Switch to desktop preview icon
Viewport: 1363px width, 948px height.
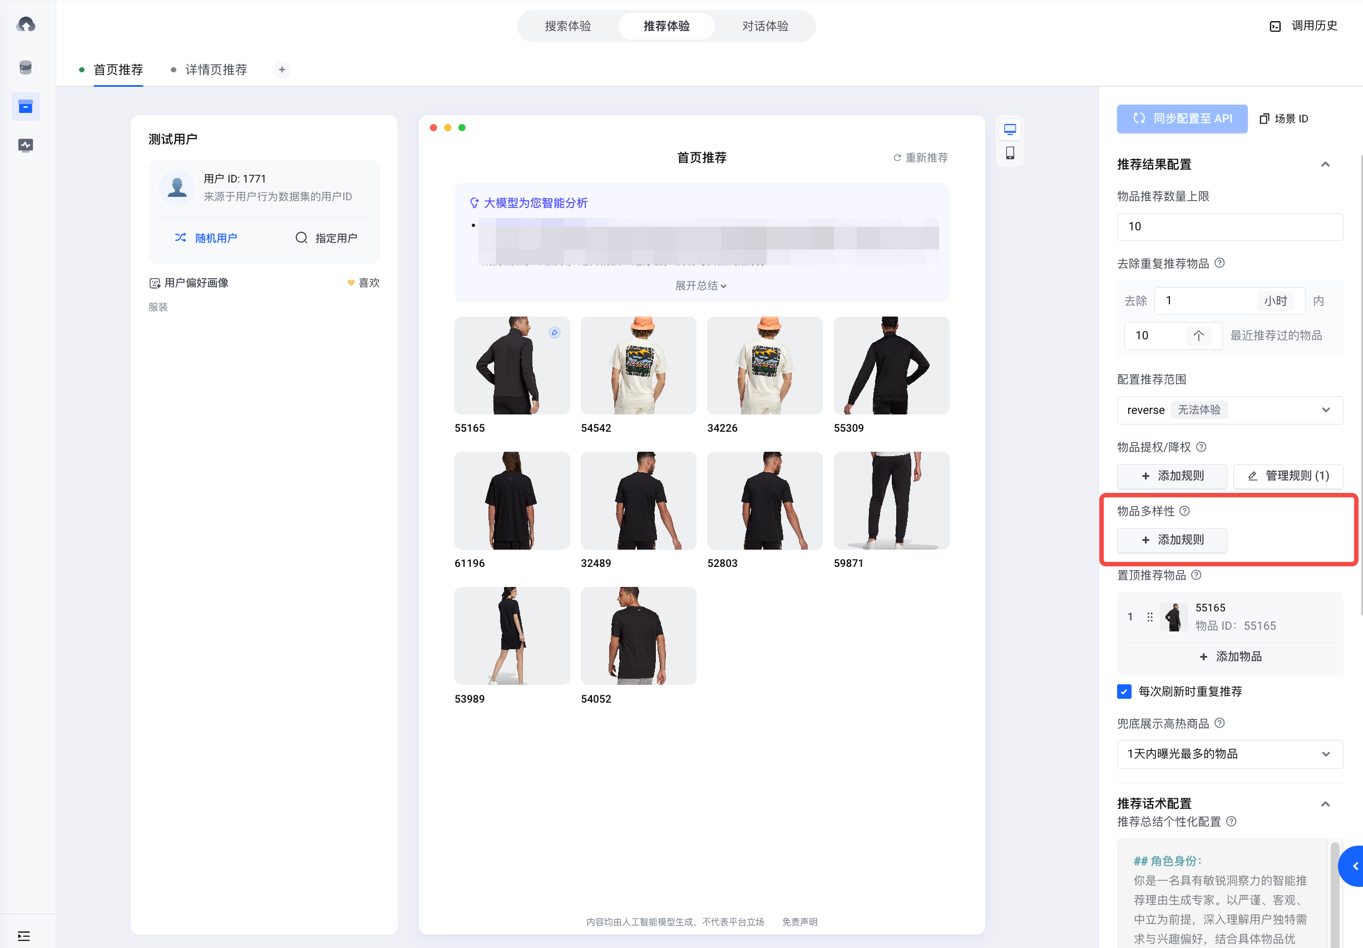click(1009, 129)
